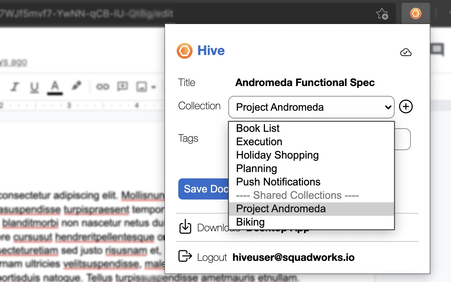Choose Holiday Shopping collection option
The width and height of the screenshot is (451, 282).
[311, 155]
